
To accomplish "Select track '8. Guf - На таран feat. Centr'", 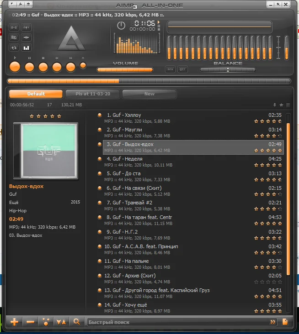I will click(193, 220).
